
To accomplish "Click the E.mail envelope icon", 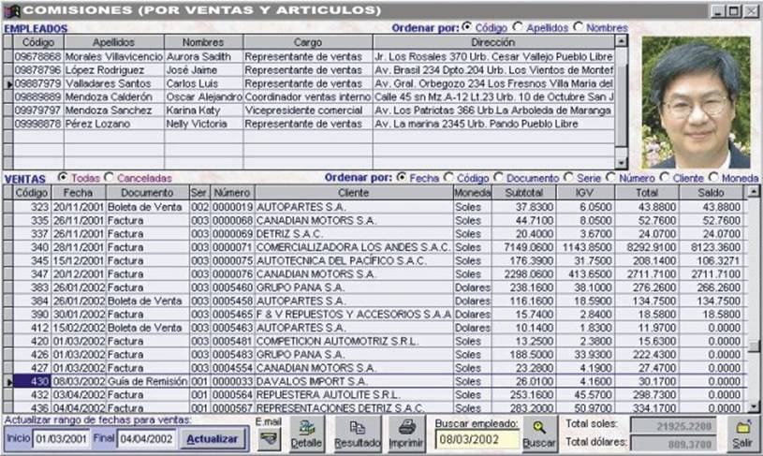I will coord(268,439).
